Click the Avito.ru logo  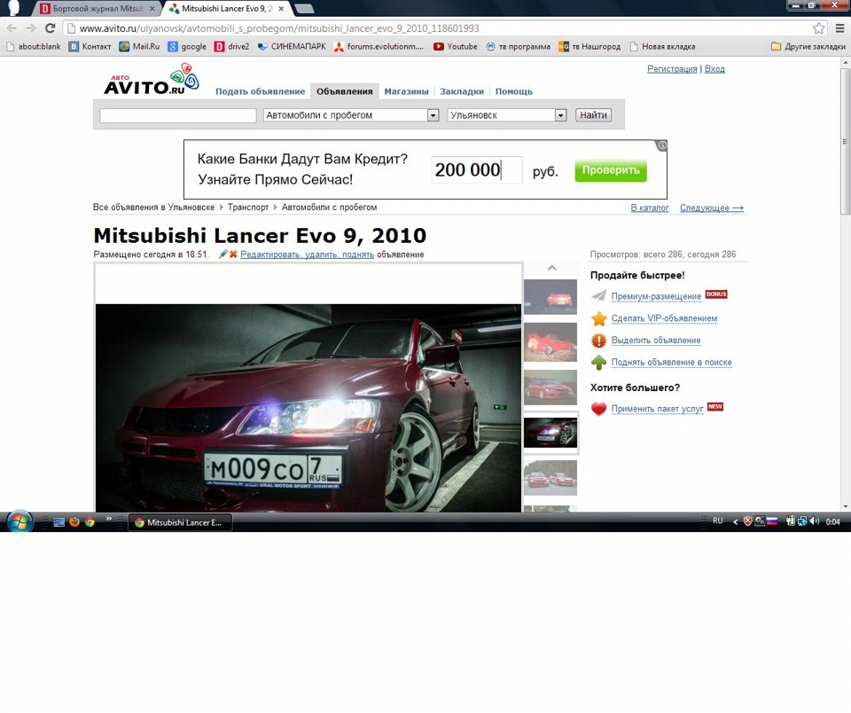pos(152,80)
